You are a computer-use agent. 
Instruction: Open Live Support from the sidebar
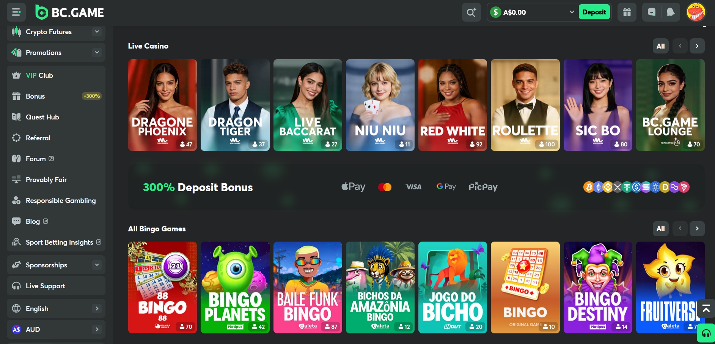pyautogui.click(x=45, y=286)
